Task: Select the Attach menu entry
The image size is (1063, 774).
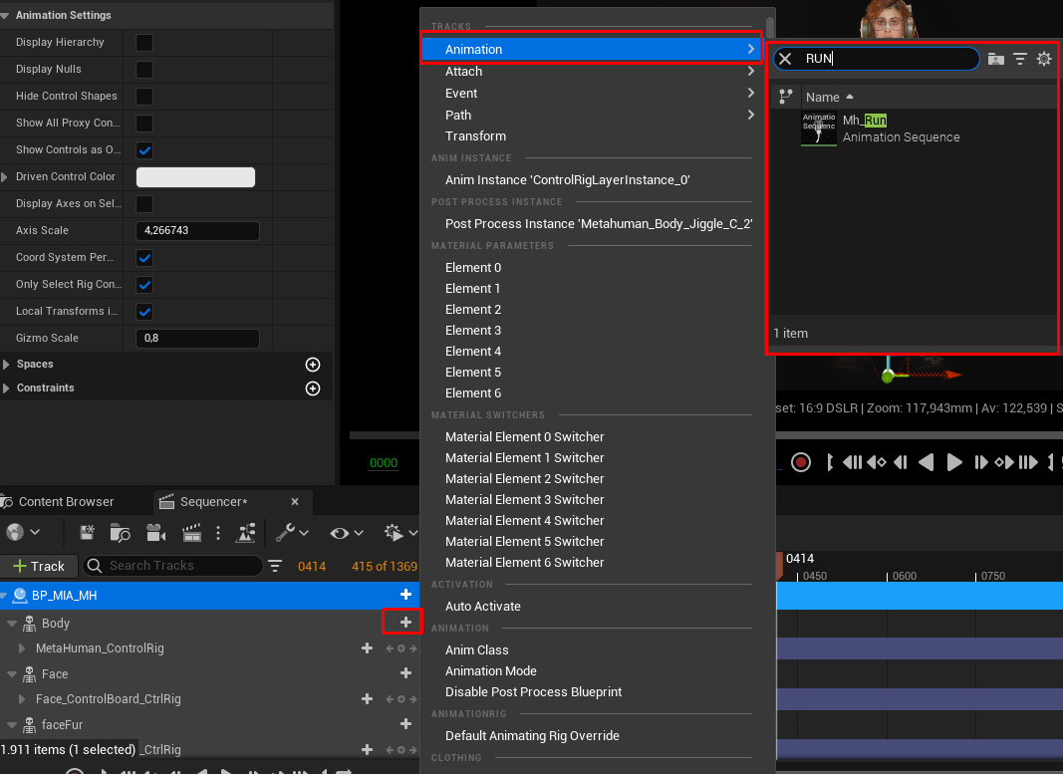Action: [x=463, y=72]
